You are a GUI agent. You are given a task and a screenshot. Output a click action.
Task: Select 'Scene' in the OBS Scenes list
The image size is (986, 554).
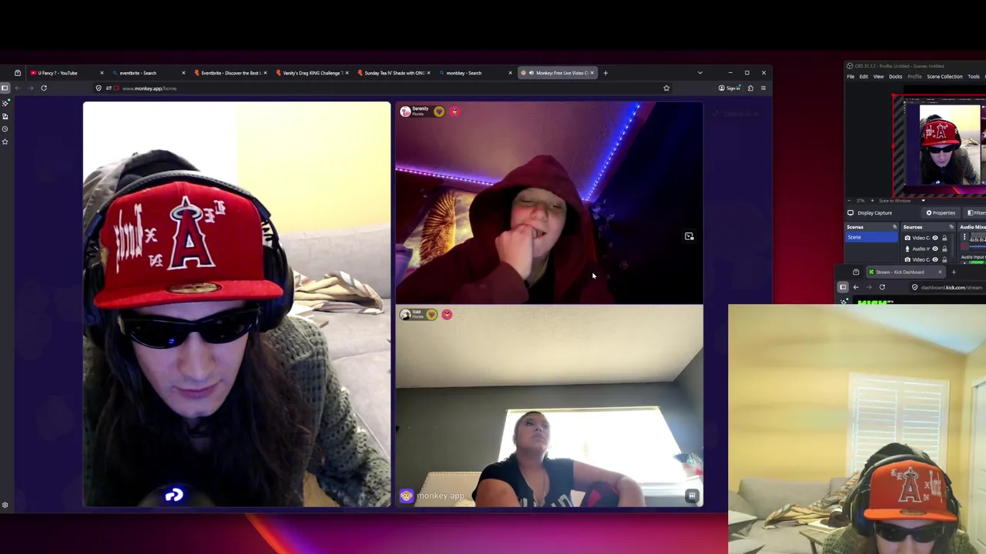pyautogui.click(x=872, y=237)
